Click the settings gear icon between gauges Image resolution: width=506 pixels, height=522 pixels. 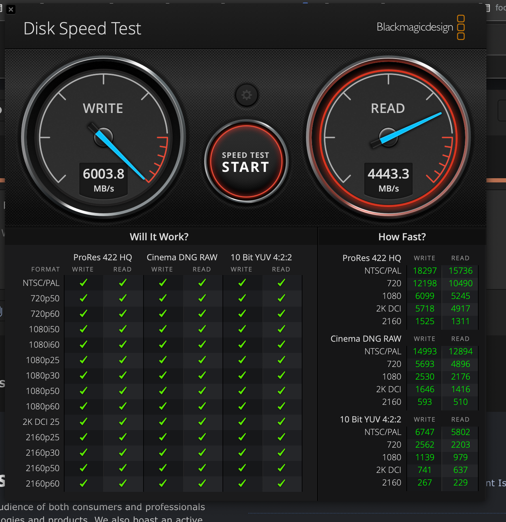click(246, 95)
